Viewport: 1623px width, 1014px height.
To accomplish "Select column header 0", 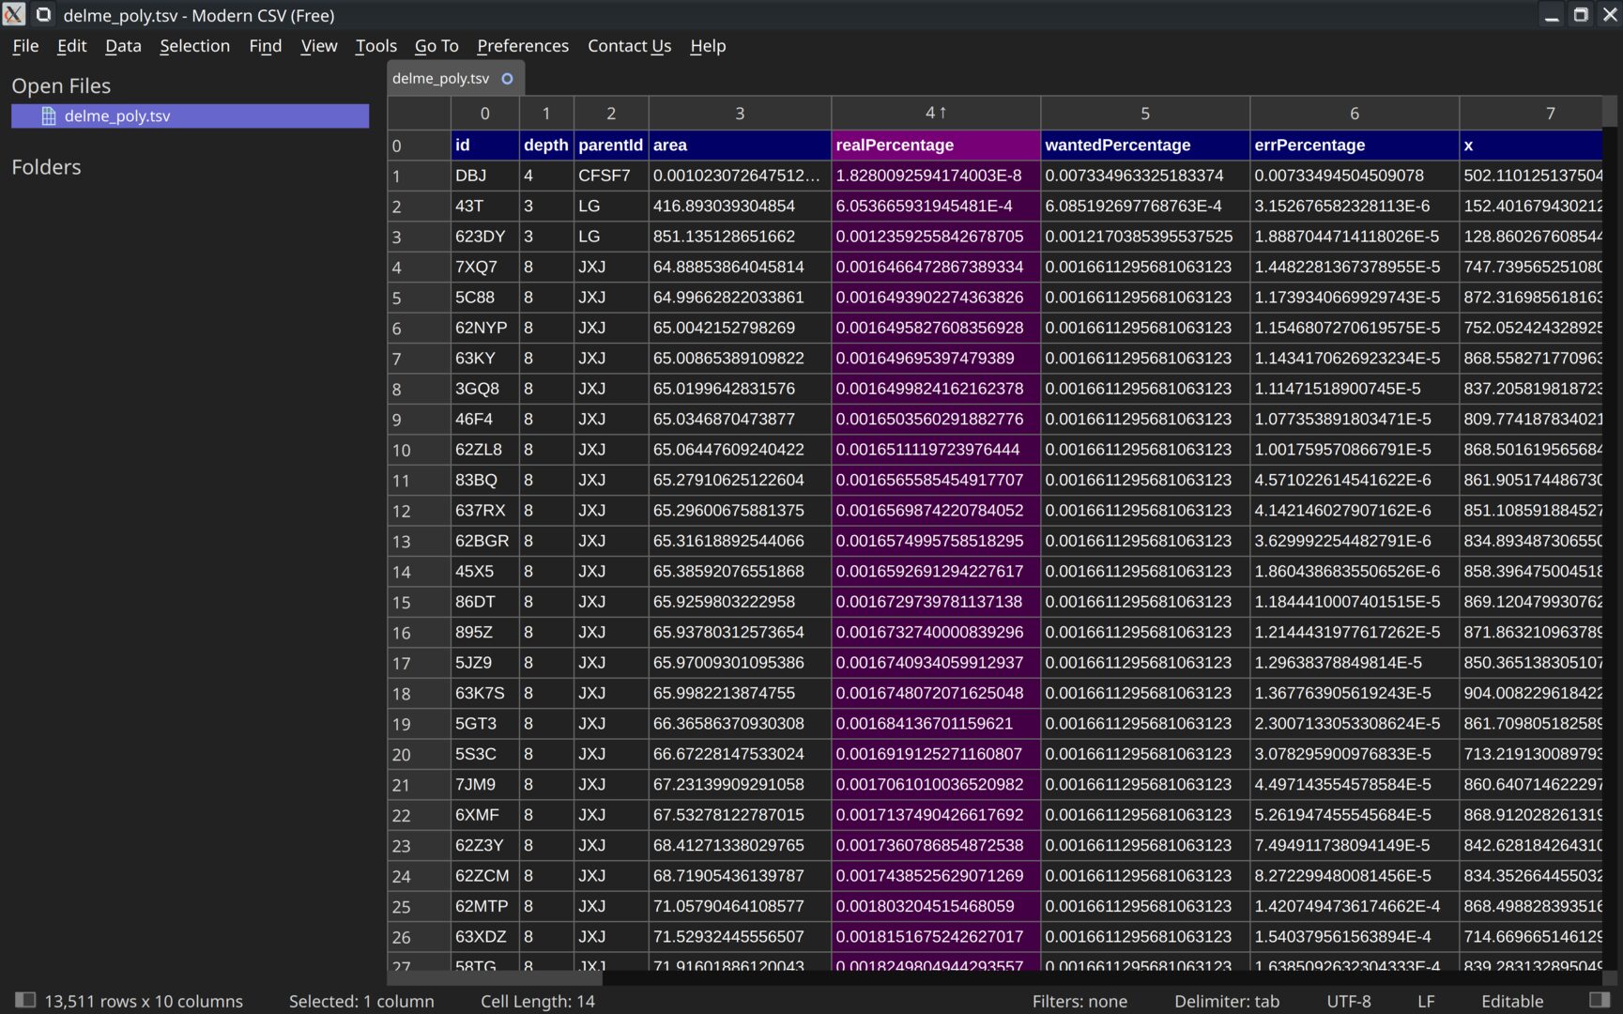I will pos(485,114).
